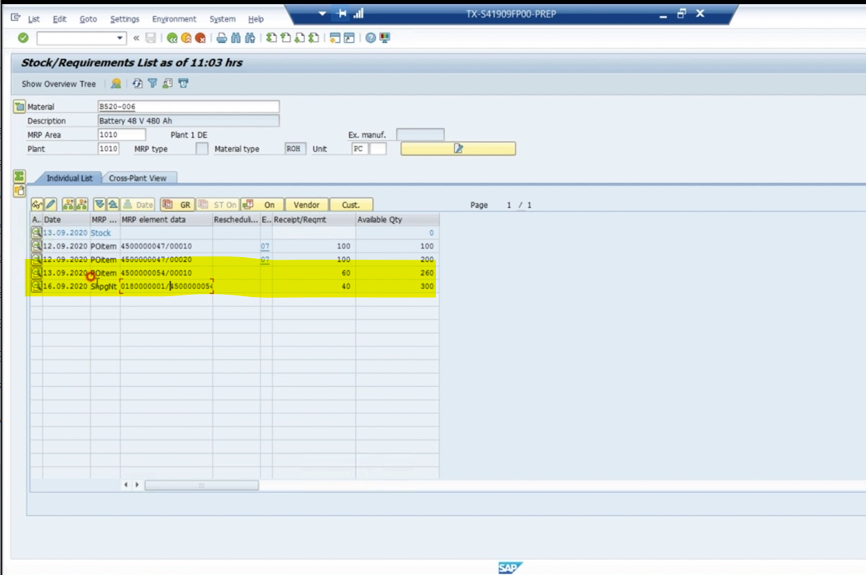Image resolution: width=866 pixels, height=575 pixels.
Task: Go to Next Page icon
Action: point(300,38)
